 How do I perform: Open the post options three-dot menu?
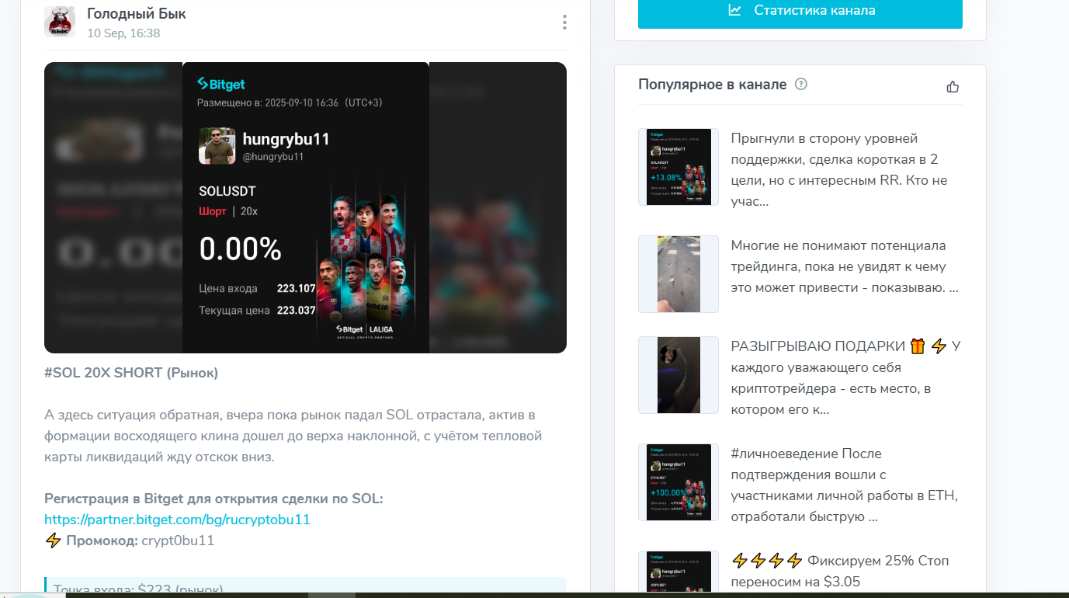click(564, 23)
